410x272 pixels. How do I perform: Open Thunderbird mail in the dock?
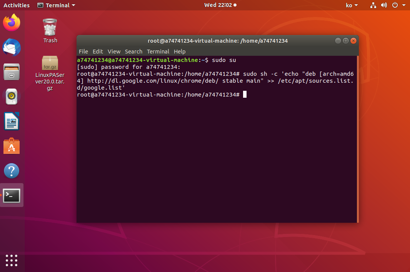coord(12,47)
